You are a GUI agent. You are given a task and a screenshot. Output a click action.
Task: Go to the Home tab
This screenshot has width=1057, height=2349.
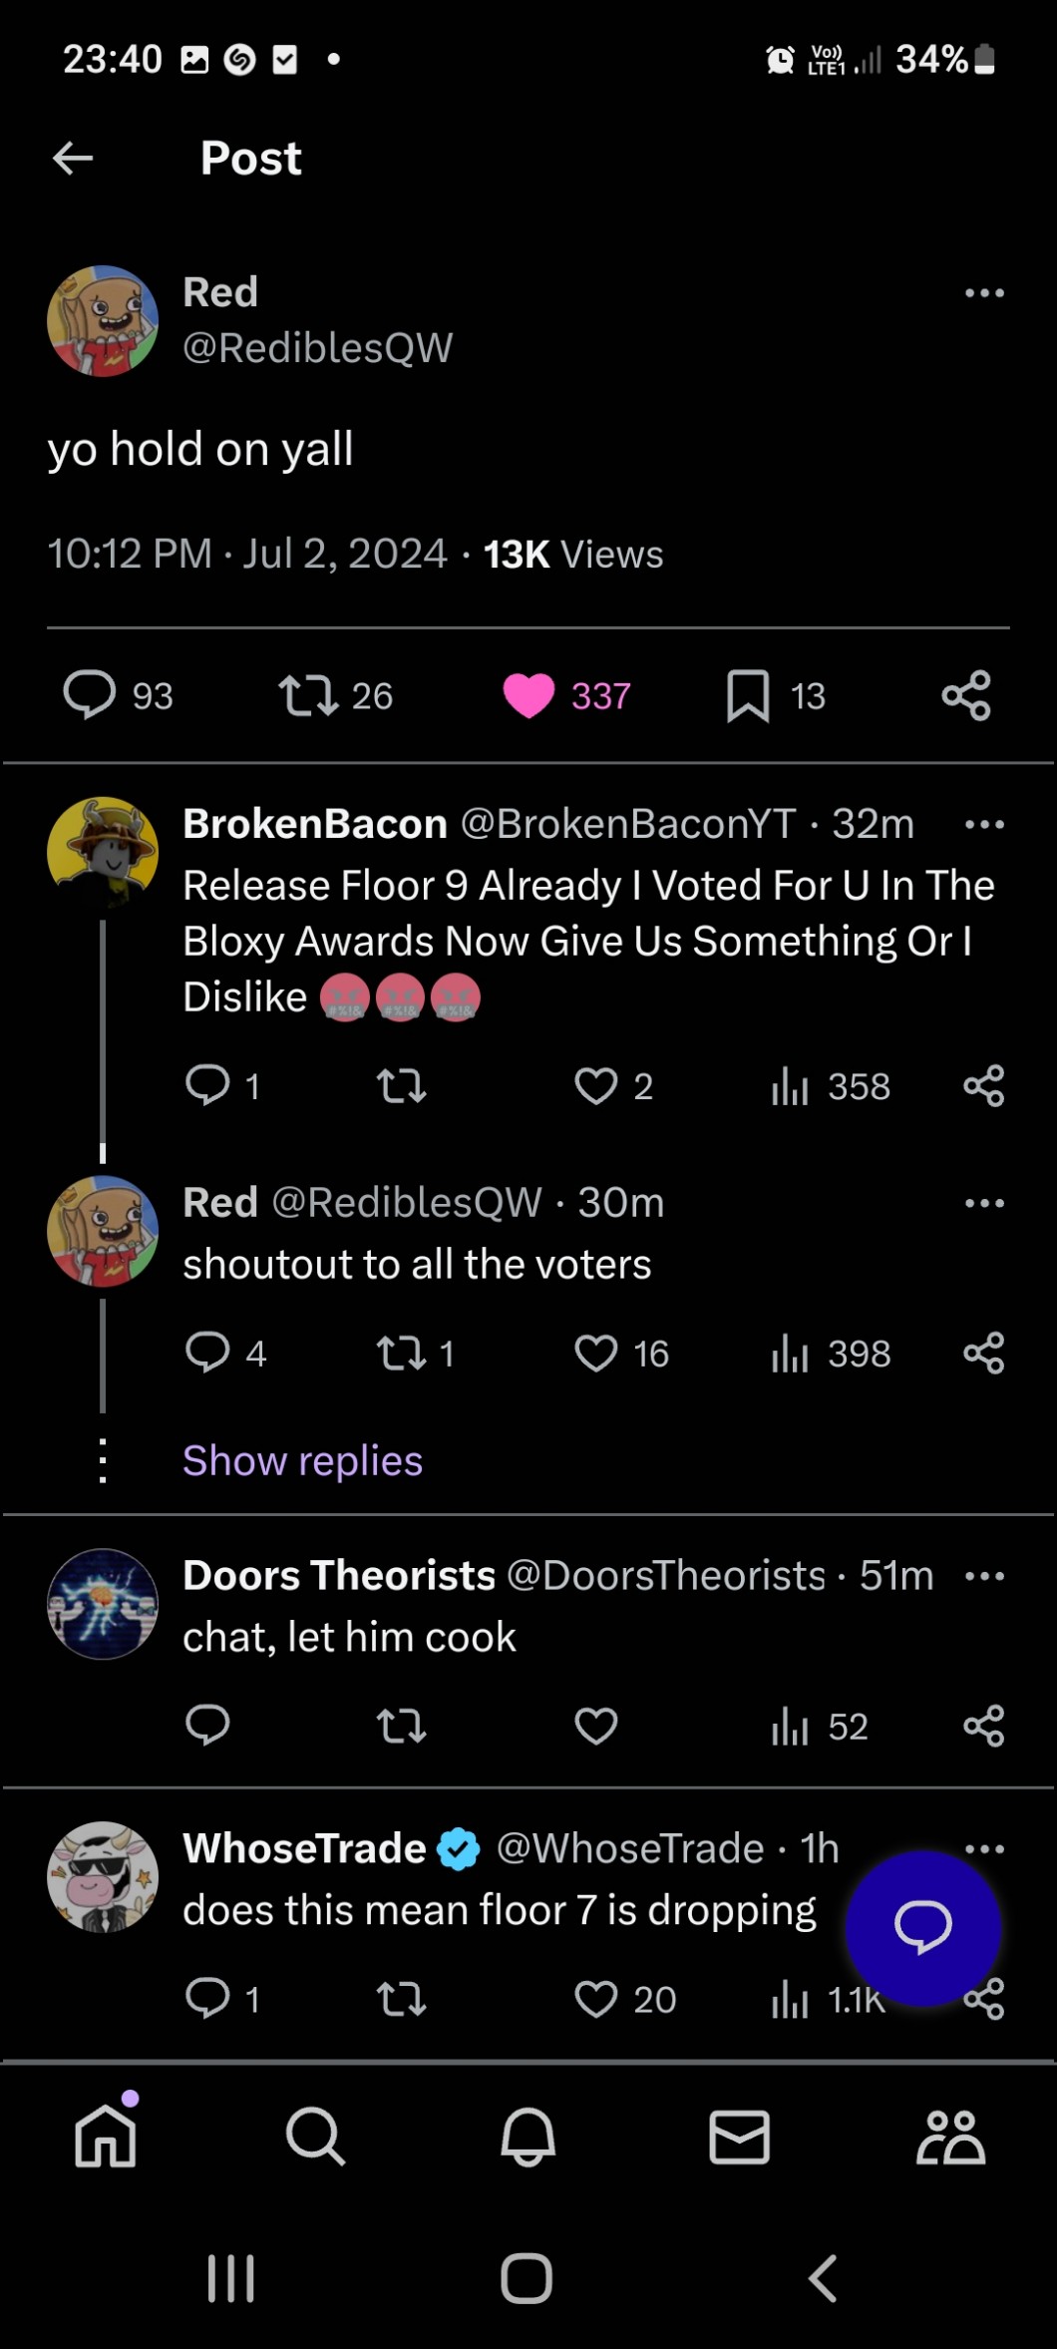106,2137
